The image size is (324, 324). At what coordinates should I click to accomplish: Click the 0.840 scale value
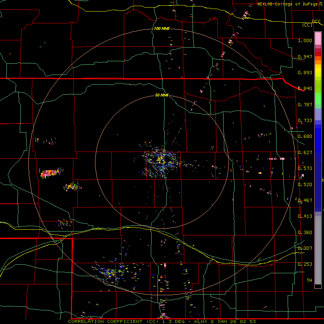coord(305,89)
